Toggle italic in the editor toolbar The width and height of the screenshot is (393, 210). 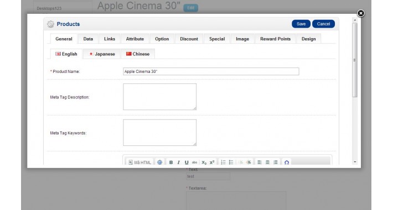(178, 162)
